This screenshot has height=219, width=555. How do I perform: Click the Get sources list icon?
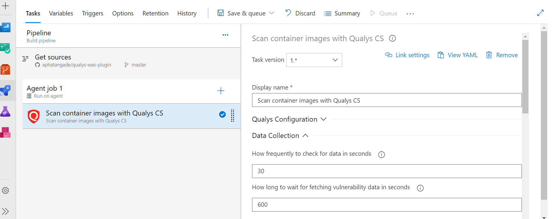pyautogui.click(x=25, y=59)
